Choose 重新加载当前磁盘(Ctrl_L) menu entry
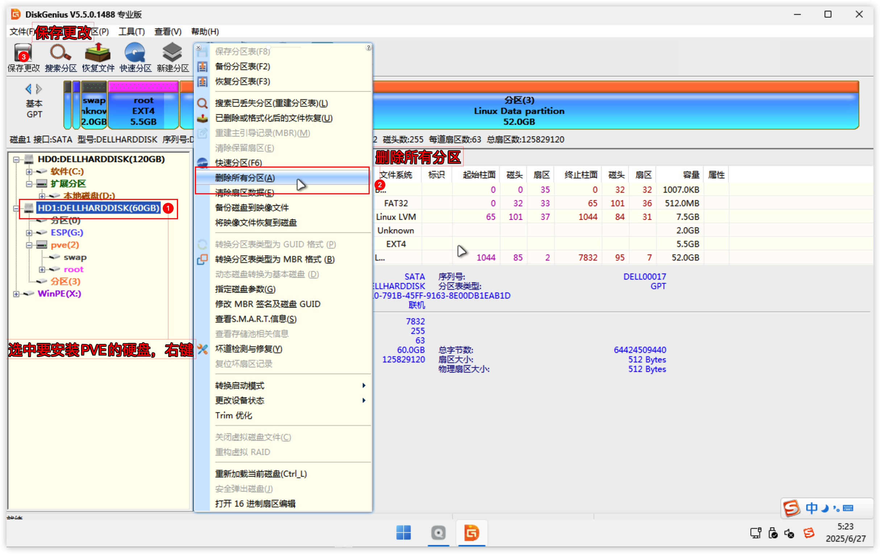This screenshot has height=554, width=880. pos(290,474)
